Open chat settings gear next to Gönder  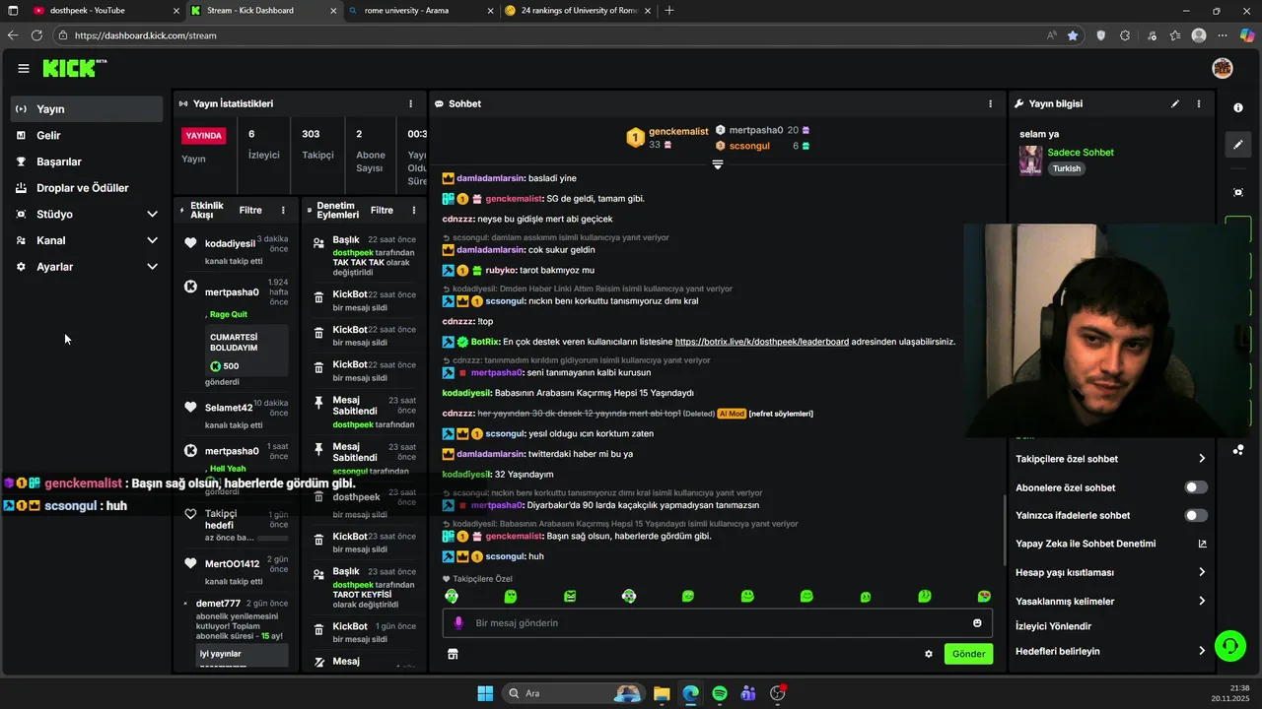[x=929, y=654]
